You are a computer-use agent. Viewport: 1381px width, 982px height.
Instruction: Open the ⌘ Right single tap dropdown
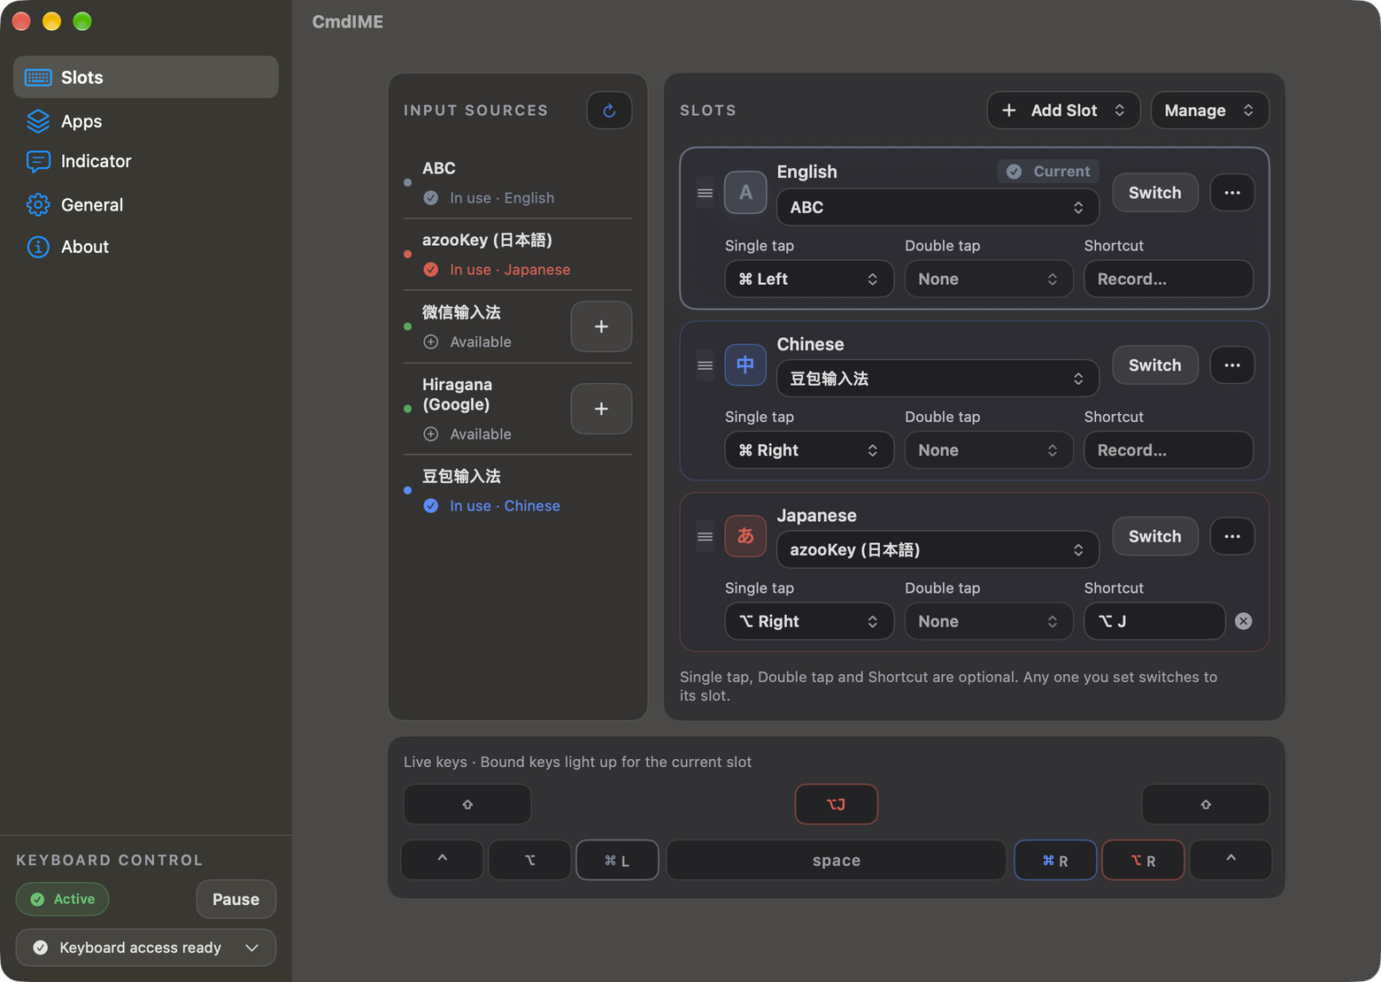click(809, 450)
